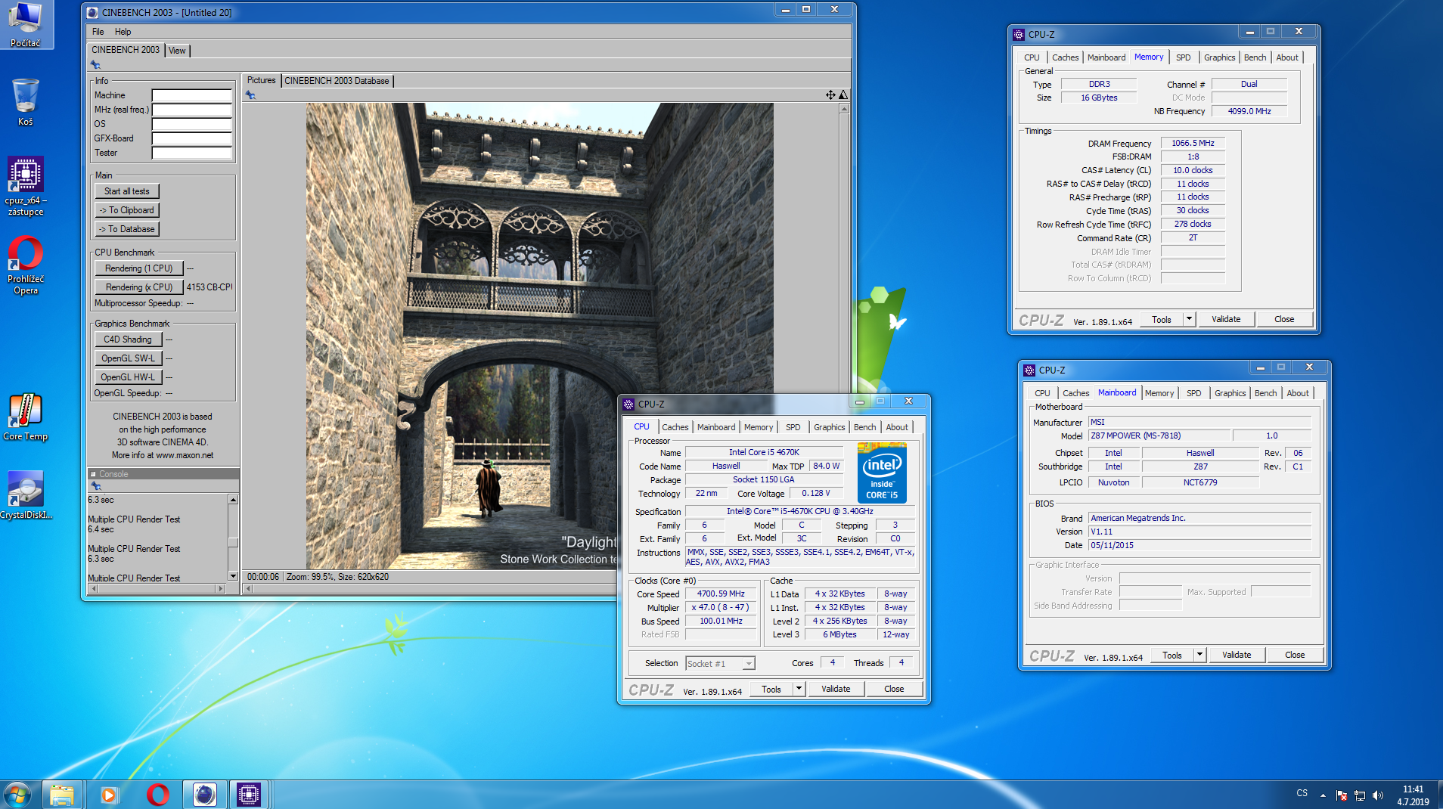Switch to Cinebench taskbar icon

(204, 795)
